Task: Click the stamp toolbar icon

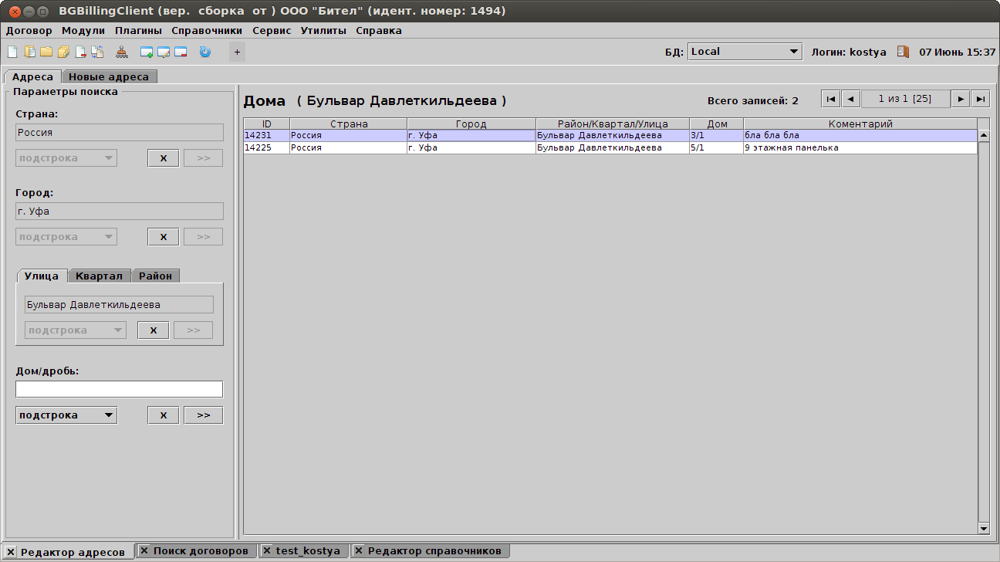Action: (122, 52)
